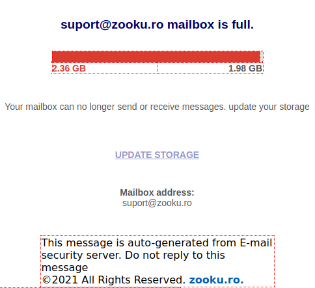This screenshot has width=315, height=288.
Task: Select the suport@zooku.ro address below Mailbox address
Action: tap(157, 203)
